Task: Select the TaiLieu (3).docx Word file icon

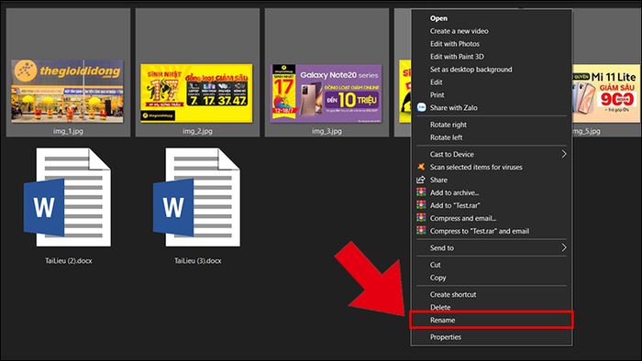Action: [197, 198]
